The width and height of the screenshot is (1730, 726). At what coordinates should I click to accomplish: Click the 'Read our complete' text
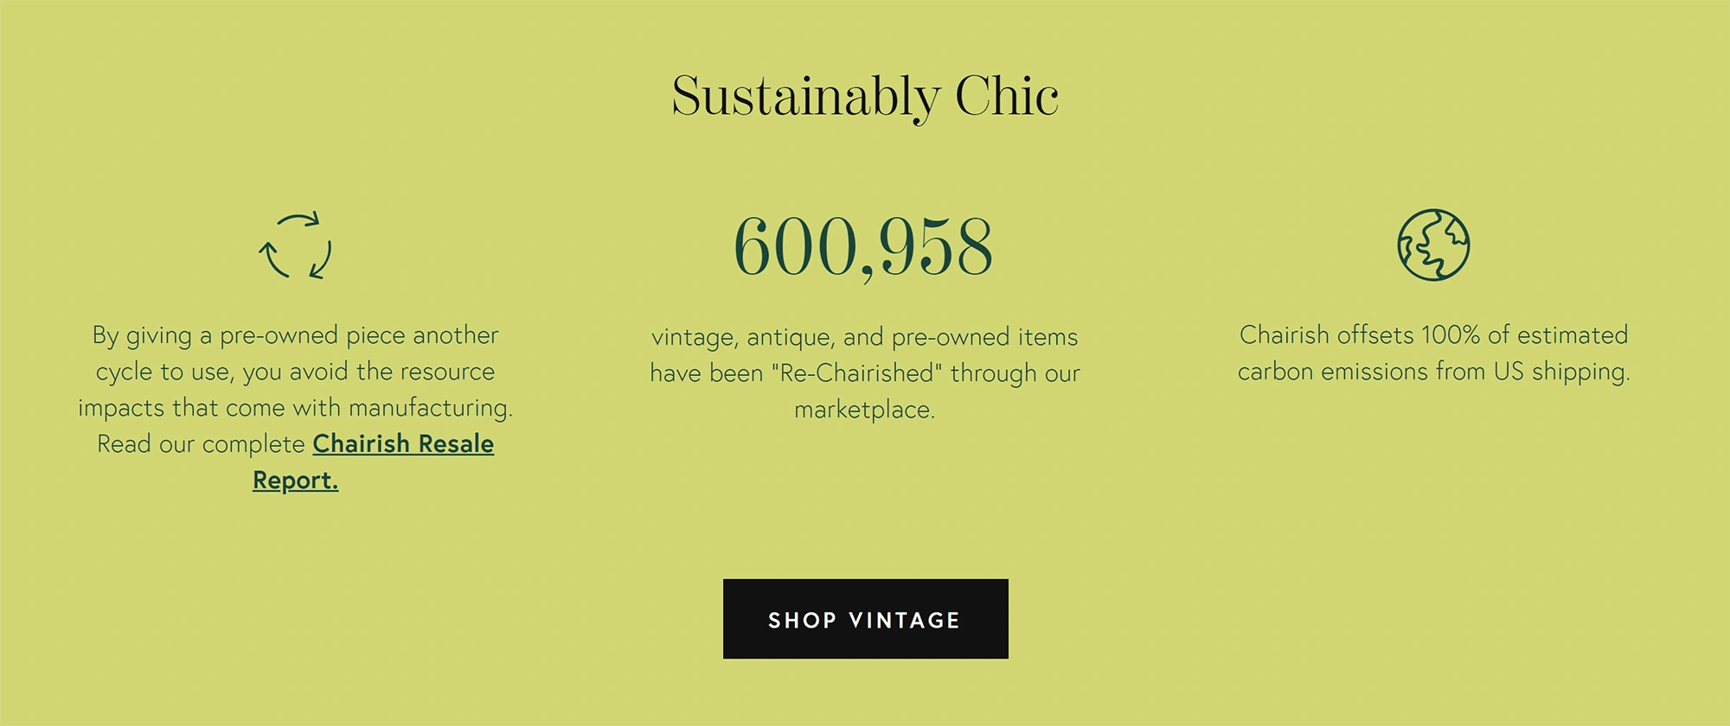click(201, 443)
